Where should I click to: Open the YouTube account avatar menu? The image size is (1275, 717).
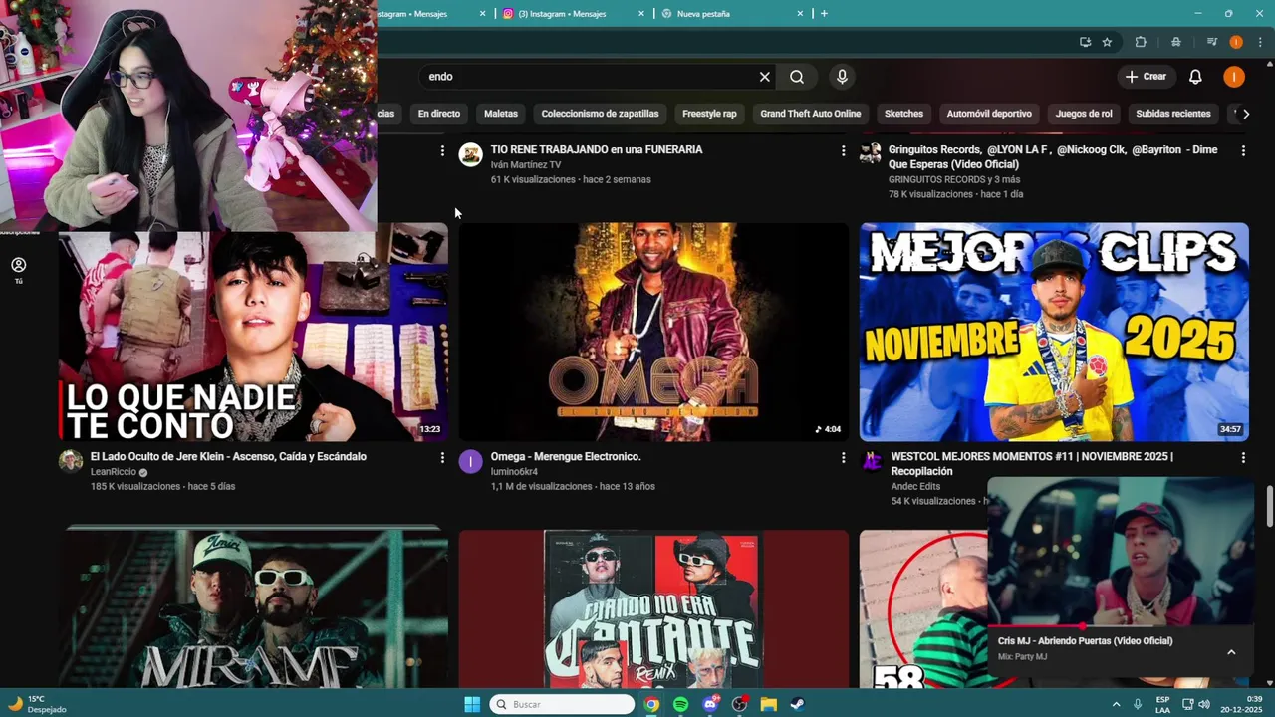tap(1234, 77)
